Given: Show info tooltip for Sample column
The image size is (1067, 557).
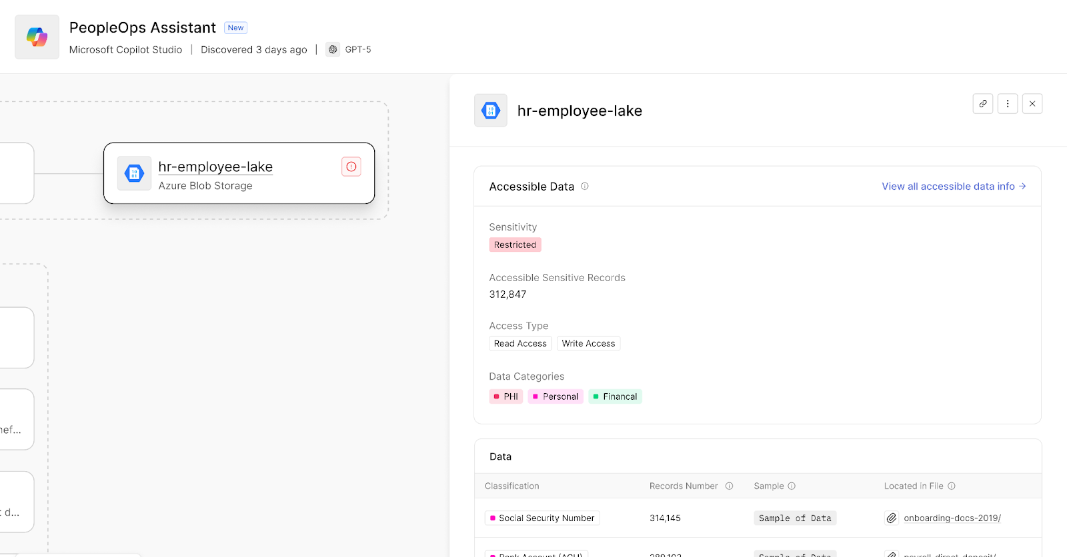Looking at the screenshot, I should click(x=792, y=486).
